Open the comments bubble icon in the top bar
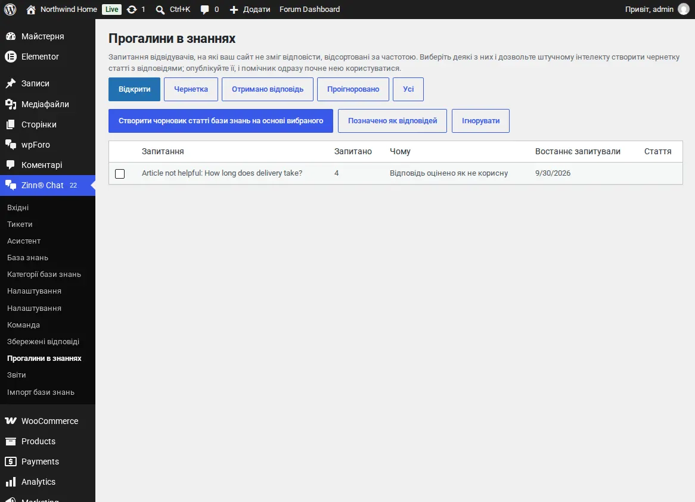The height and width of the screenshot is (502, 695). [x=205, y=10]
